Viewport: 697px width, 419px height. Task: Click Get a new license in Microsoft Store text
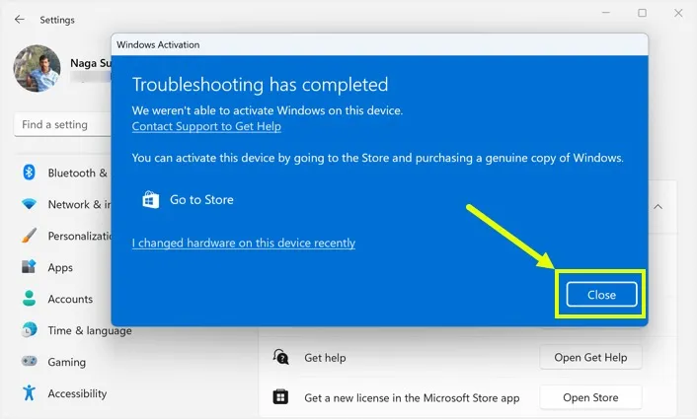coord(412,398)
